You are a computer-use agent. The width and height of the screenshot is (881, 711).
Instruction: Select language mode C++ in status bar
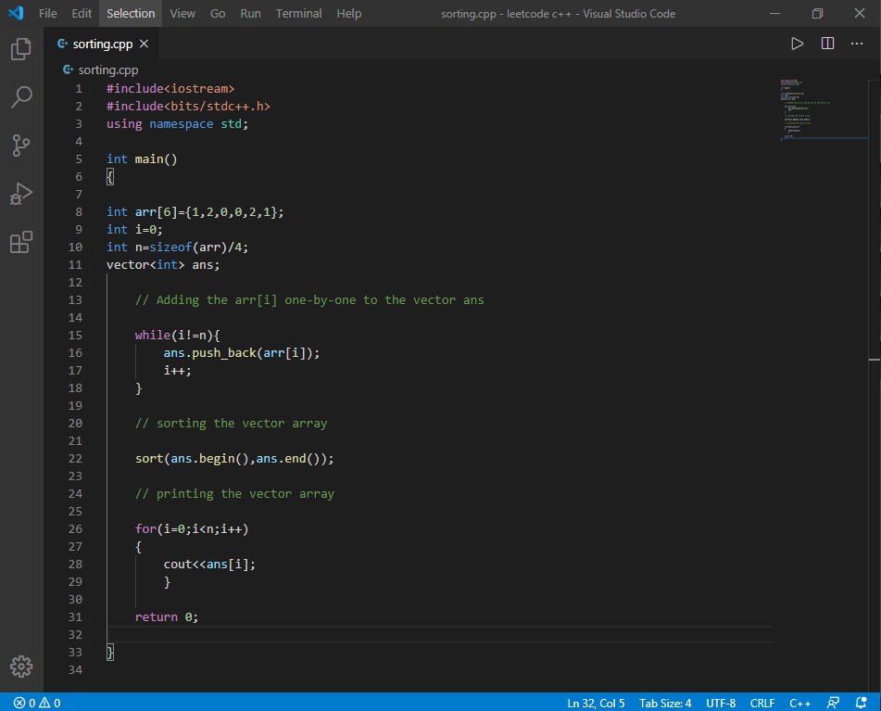(x=799, y=703)
